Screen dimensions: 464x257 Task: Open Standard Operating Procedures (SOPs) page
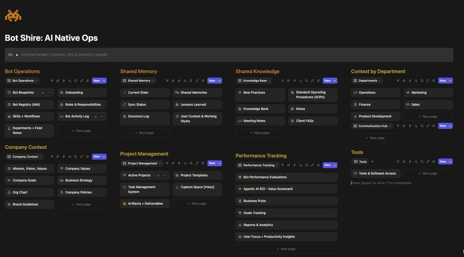(x=313, y=95)
